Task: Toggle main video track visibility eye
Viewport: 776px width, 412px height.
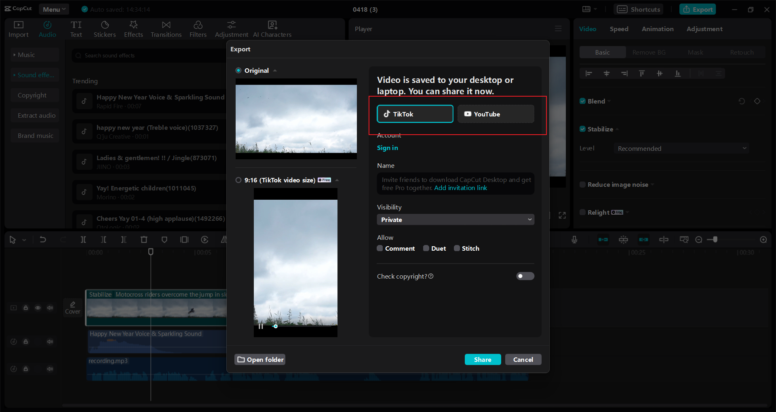Action: point(38,308)
